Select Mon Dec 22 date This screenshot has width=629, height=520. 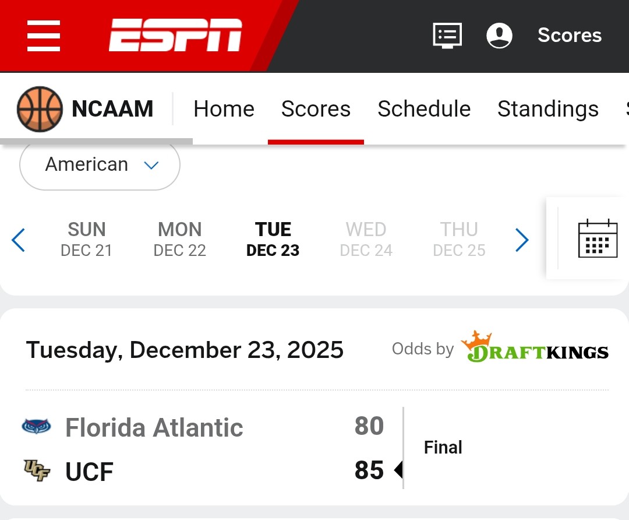pyautogui.click(x=179, y=239)
